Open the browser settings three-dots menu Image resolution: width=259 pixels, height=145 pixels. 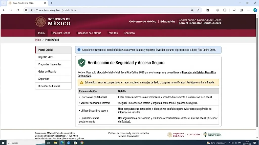(x=248, y=10)
